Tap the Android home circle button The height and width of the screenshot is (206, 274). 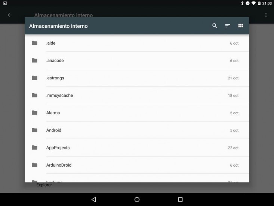137,200
